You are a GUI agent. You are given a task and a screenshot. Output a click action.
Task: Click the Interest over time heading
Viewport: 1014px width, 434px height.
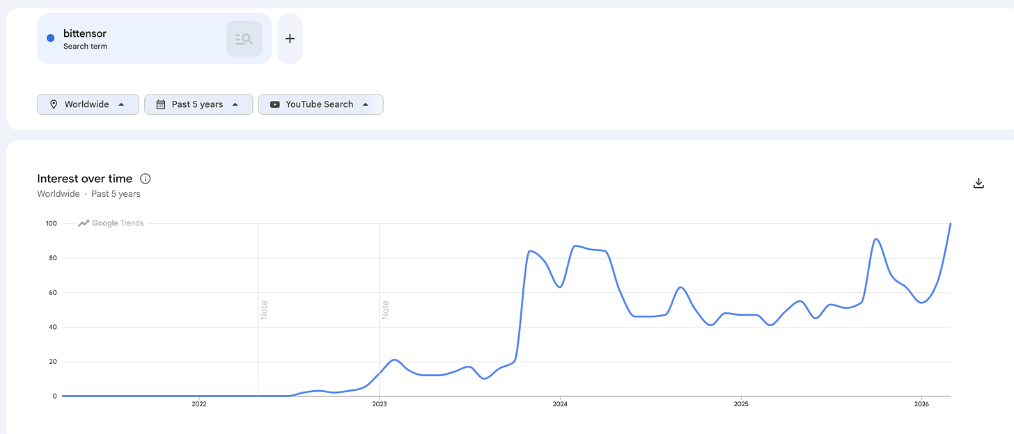(x=85, y=179)
